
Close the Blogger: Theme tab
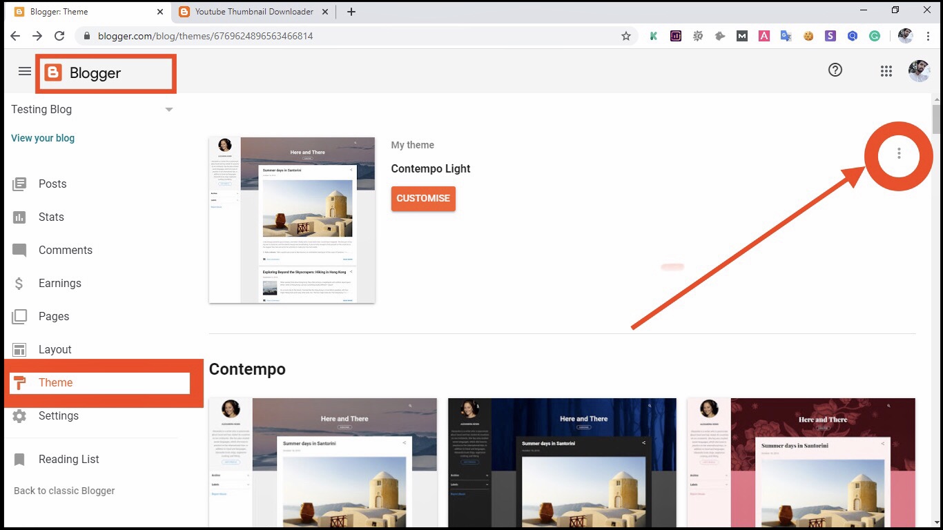coord(159,12)
